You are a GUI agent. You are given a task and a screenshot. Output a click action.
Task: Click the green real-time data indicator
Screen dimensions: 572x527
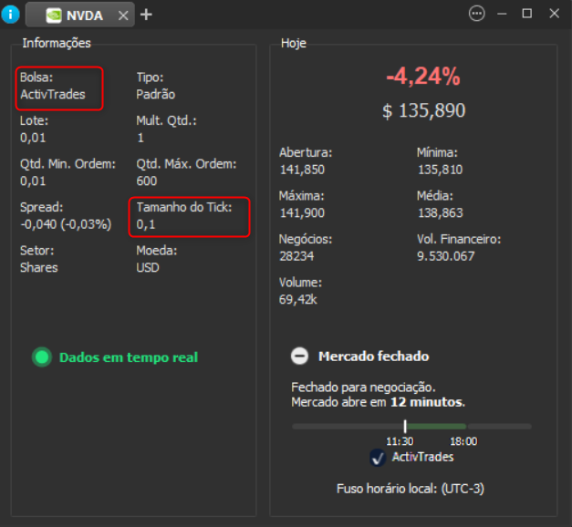(41, 357)
